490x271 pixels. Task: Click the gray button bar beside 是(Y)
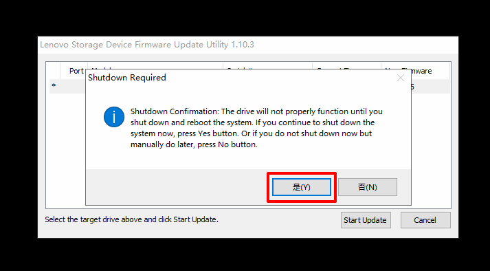coord(176,187)
